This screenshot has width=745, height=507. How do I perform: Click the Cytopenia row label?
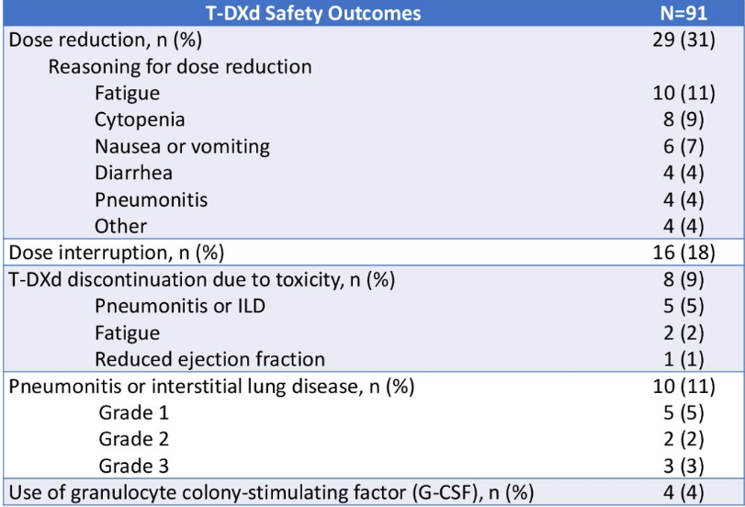point(140,120)
